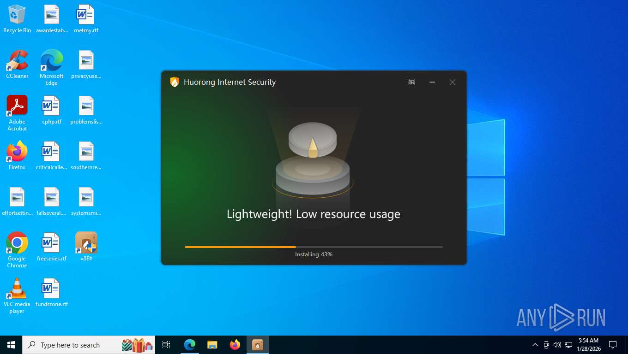Select the freeseries.rtf document icon
Viewport: 628px width, 354px height.
point(52,247)
